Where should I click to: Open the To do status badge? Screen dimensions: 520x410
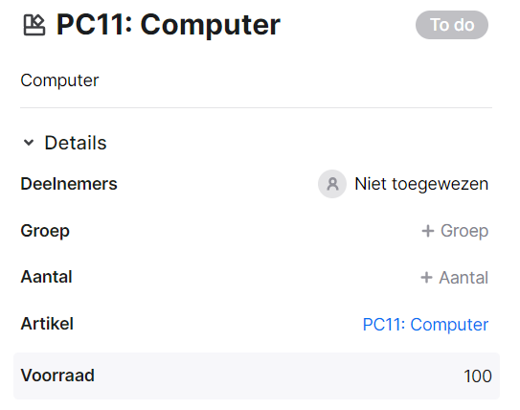point(452,25)
